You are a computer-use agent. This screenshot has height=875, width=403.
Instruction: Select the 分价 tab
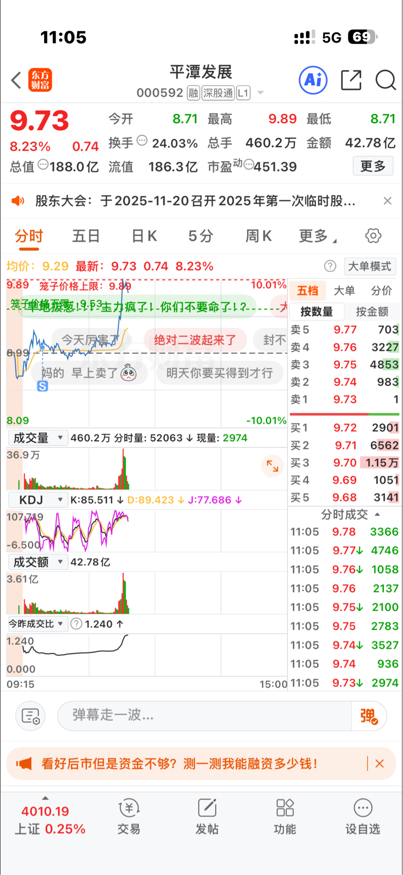[x=381, y=291]
